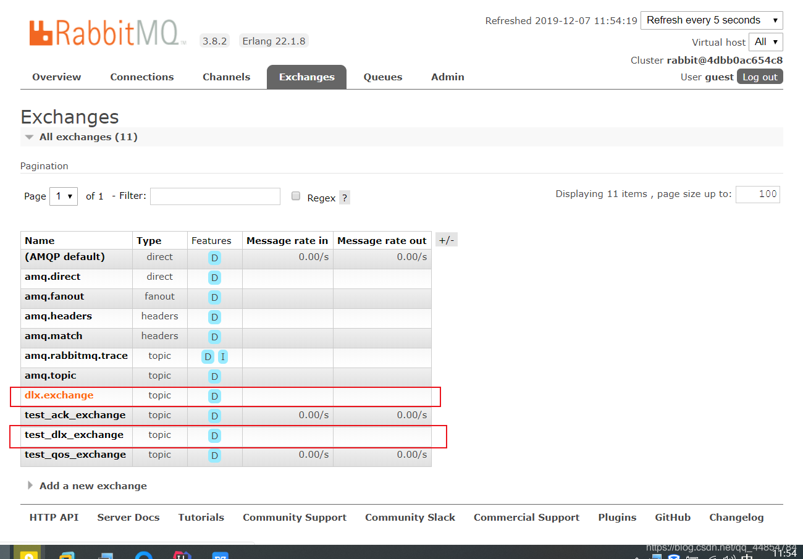This screenshot has height=559, width=803.
Task: Open the Page number dropdown
Action: coord(64,196)
